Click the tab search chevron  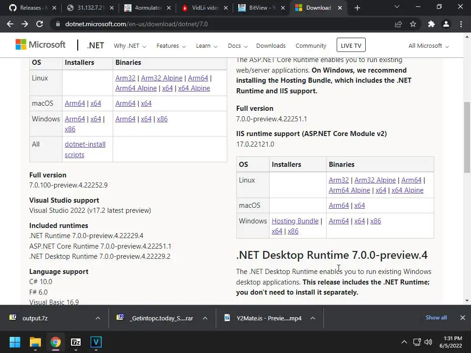[397, 6]
